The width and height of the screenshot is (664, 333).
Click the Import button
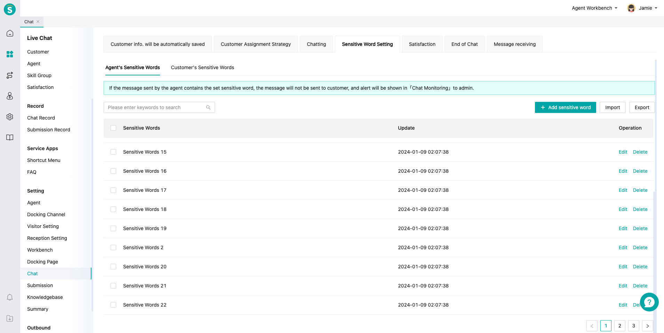coord(613,107)
